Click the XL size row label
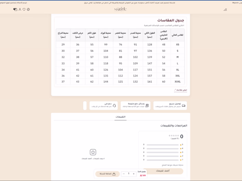This screenshot has height=181, width=242. pyautogui.click(x=177, y=70)
